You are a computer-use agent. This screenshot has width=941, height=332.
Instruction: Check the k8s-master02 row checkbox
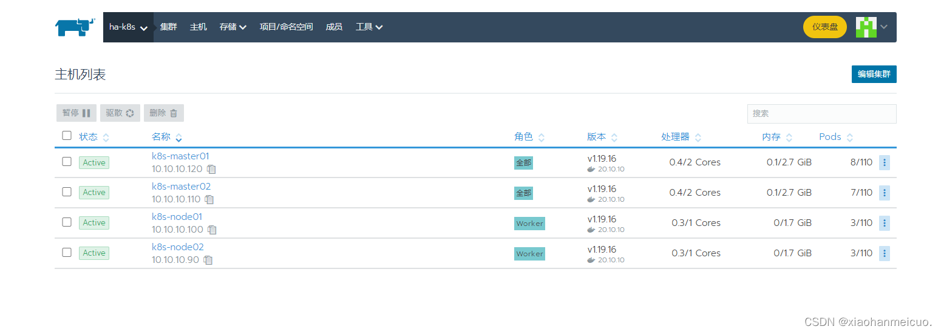coord(67,191)
